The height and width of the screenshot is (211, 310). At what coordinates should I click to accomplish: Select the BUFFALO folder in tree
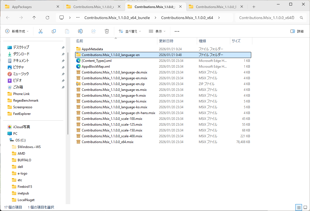[24, 160]
